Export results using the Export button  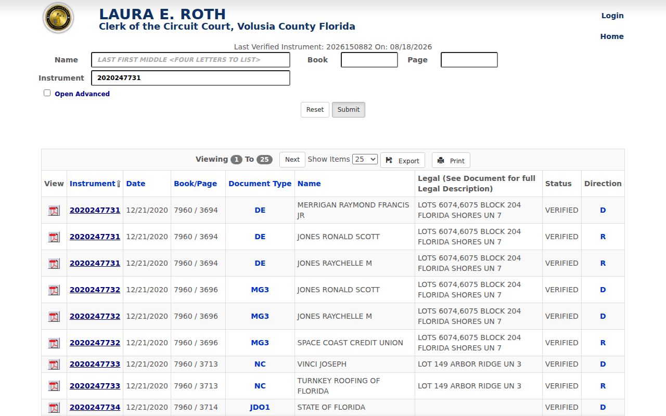coord(403,160)
